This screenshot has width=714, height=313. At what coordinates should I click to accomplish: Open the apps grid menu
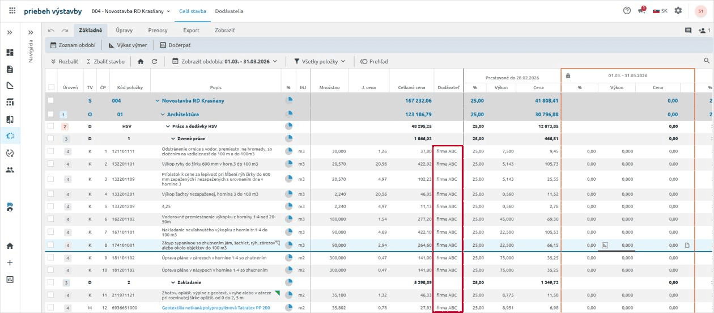click(12, 11)
